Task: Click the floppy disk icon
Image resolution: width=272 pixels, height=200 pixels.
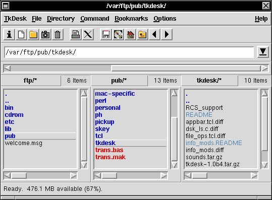Action: [x=106, y=34]
